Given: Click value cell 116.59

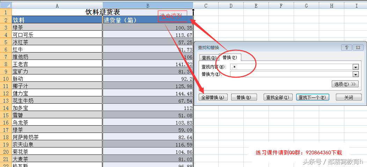Looking at the screenshot, I should 148,144.
